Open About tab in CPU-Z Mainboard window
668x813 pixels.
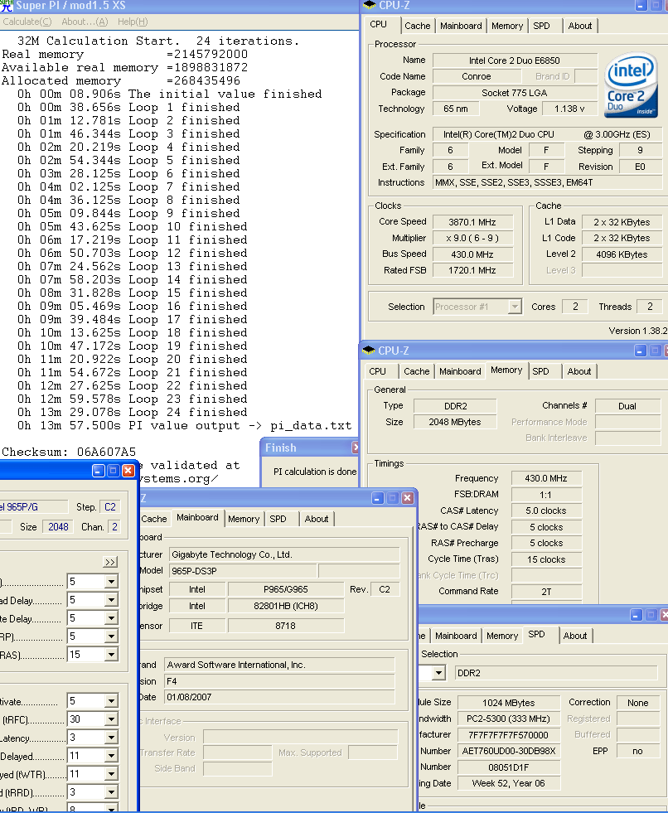(317, 519)
